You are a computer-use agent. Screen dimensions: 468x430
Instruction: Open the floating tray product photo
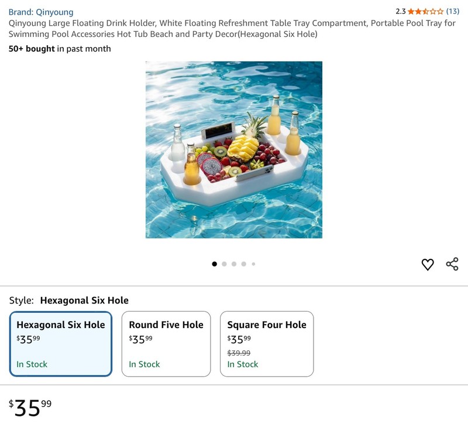[233, 150]
